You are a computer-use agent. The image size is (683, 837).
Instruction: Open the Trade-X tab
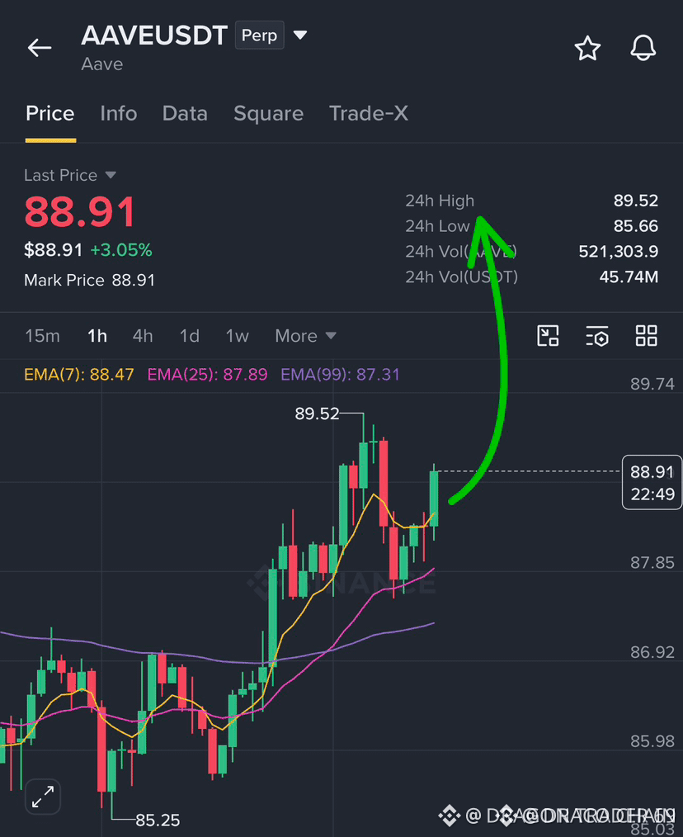pos(369,114)
